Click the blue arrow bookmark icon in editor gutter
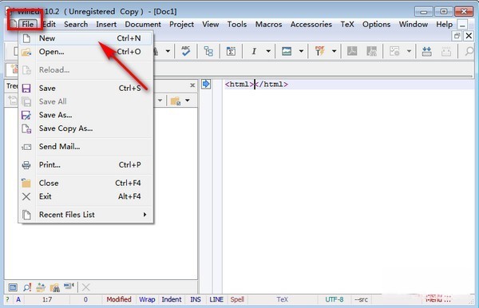 point(206,84)
